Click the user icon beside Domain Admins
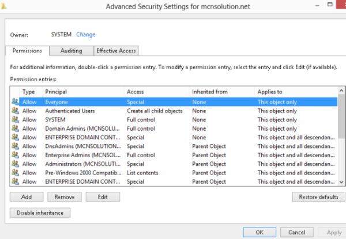 tap(15, 128)
